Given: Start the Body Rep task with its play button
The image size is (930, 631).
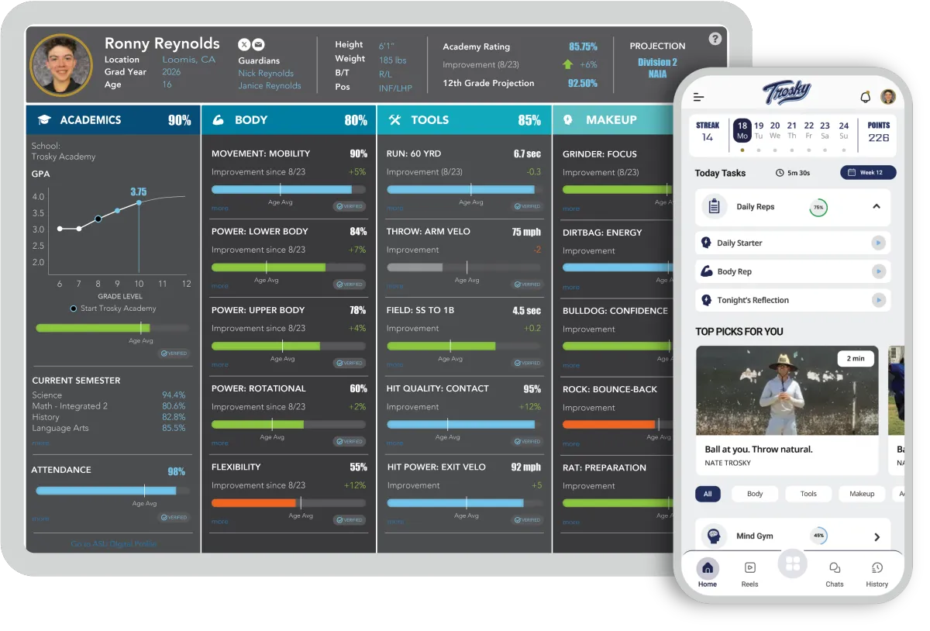Looking at the screenshot, I should click(x=878, y=272).
